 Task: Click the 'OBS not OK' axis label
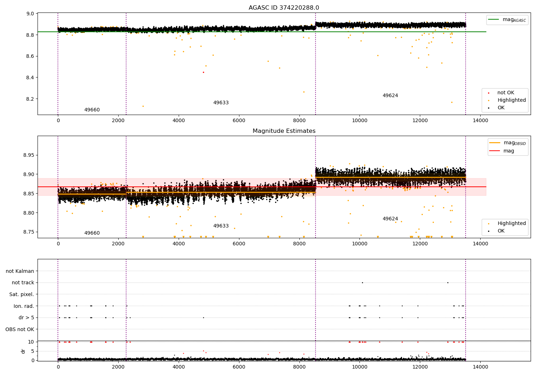coord(20,329)
